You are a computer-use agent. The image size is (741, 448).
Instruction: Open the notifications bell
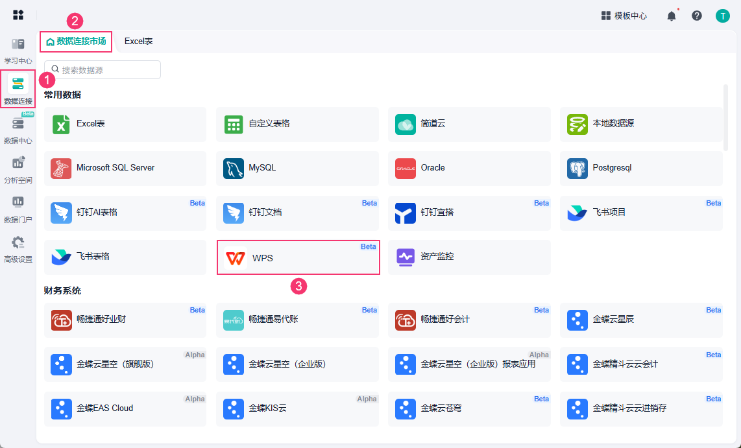point(671,16)
